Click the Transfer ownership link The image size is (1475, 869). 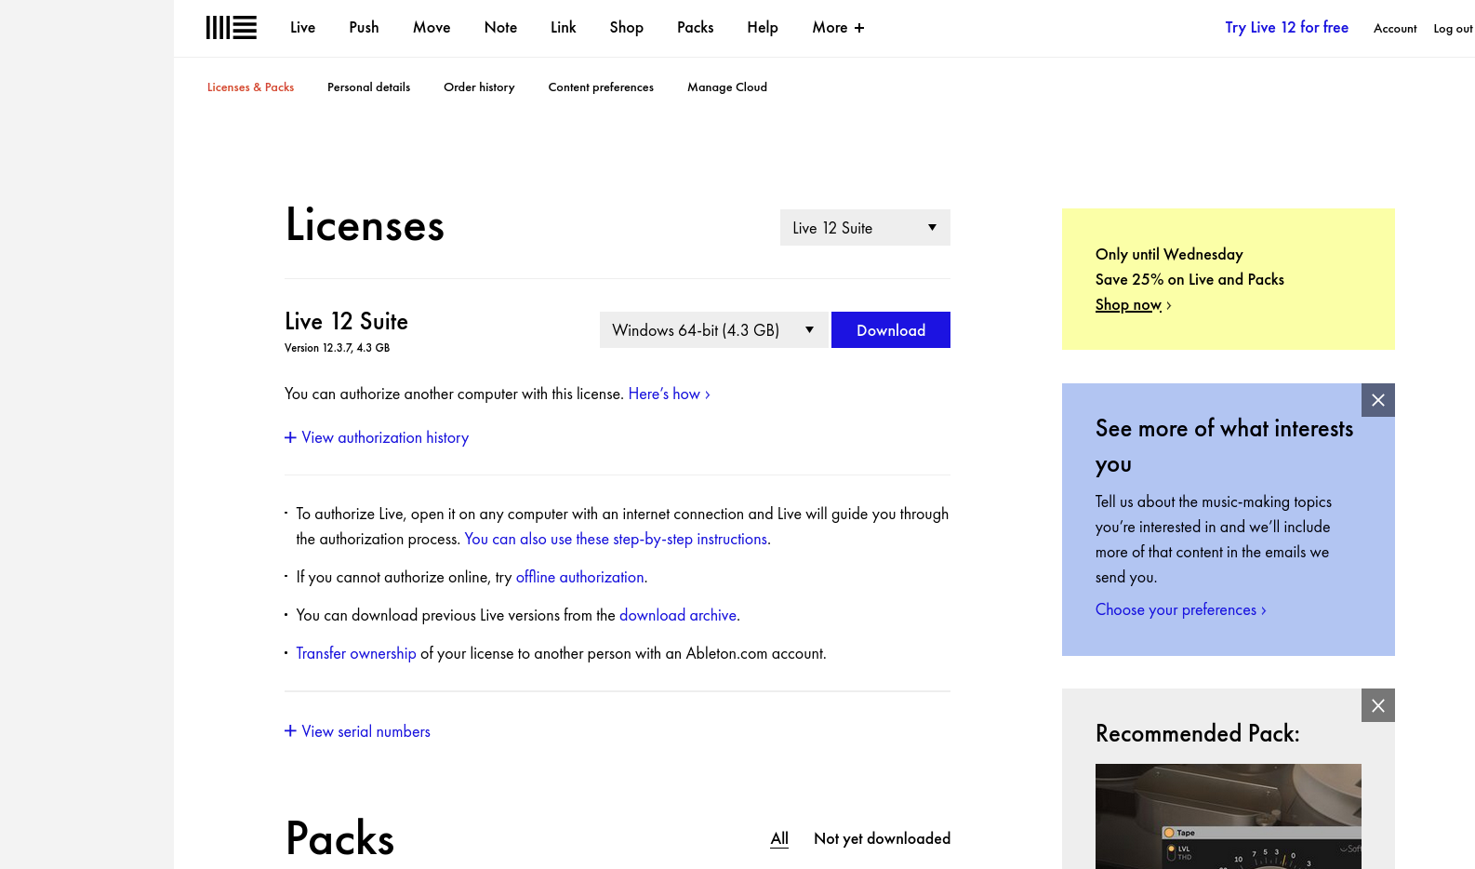pos(355,653)
